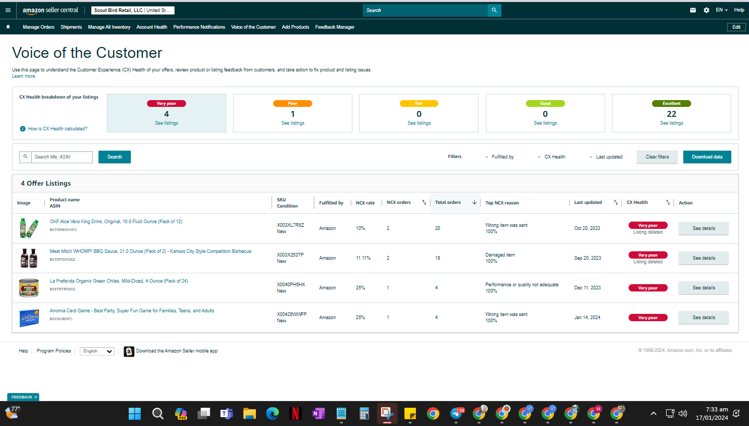
Task: Open the Windows Start menu
Action: point(134,414)
